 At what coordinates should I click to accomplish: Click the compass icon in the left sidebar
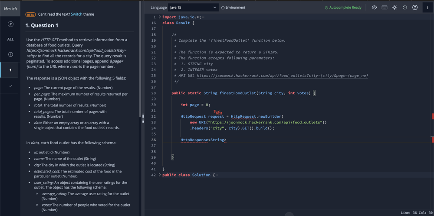10,24
